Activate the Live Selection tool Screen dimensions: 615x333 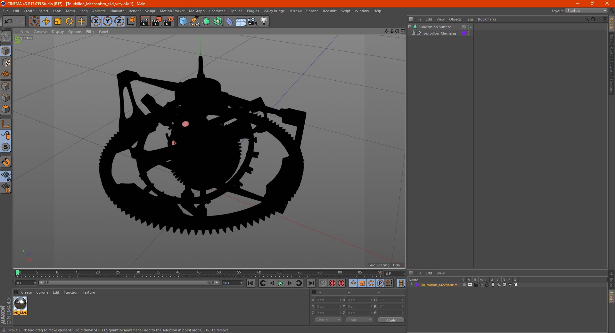[x=34, y=21]
